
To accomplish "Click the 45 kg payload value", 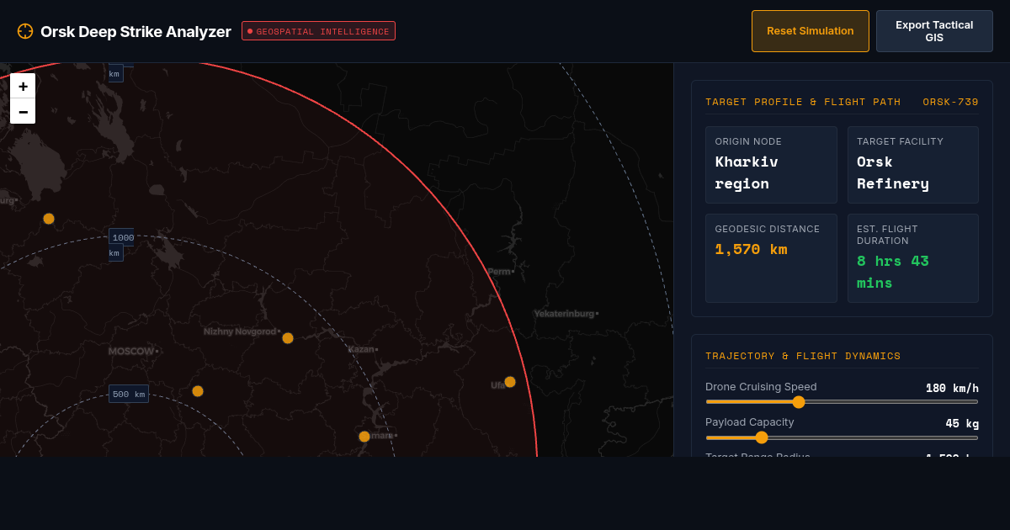I will pyautogui.click(x=962, y=423).
